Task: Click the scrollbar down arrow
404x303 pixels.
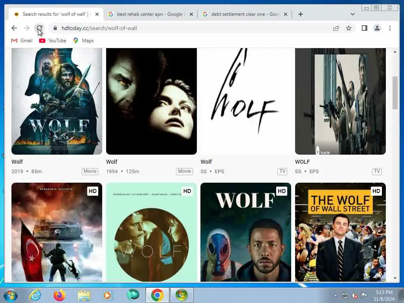Action: click(x=395, y=278)
